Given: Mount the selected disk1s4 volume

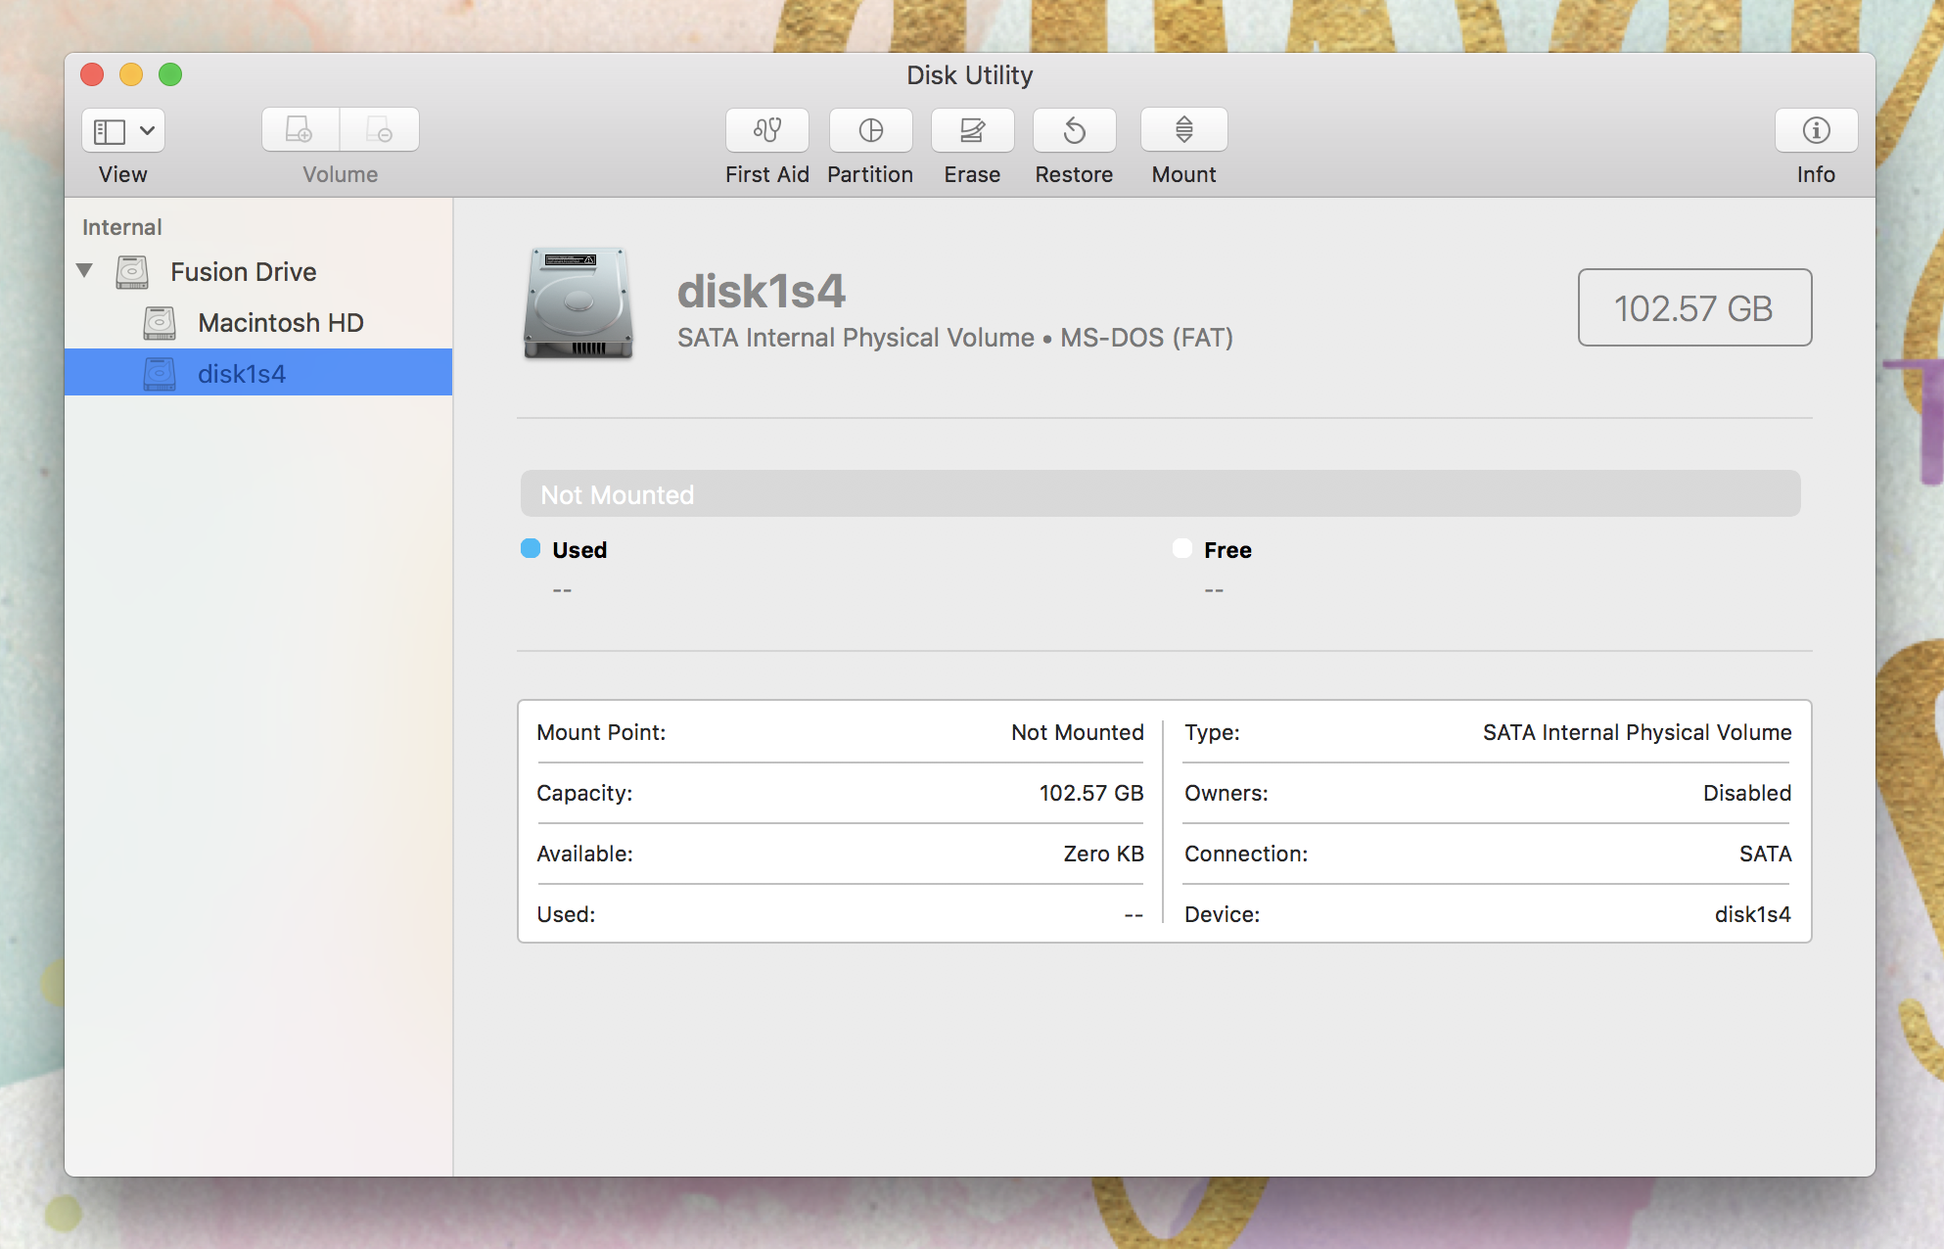Looking at the screenshot, I should click(1183, 130).
